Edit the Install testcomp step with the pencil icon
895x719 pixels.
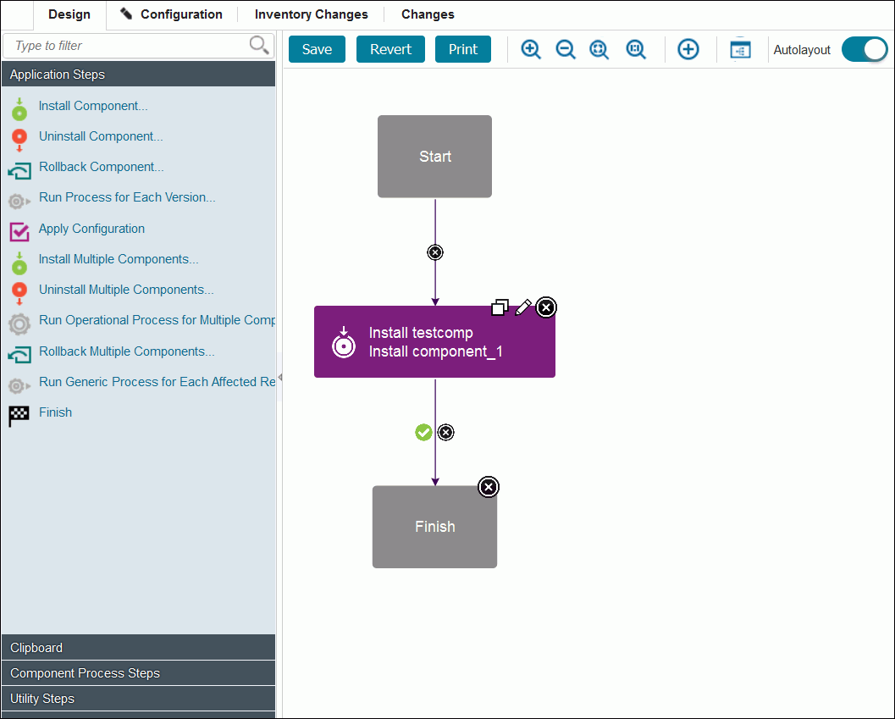[x=523, y=307]
